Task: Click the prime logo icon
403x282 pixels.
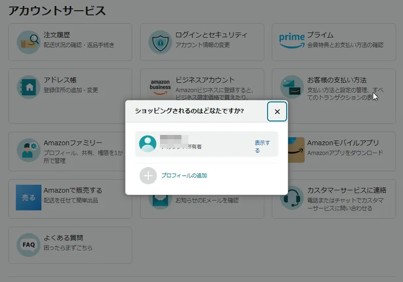Action: (292, 41)
